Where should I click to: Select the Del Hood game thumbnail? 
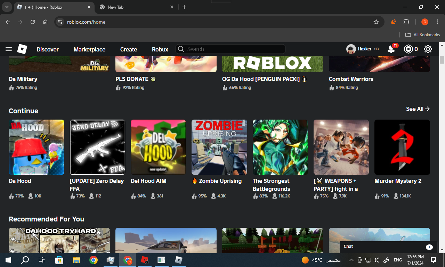click(x=158, y=147)
